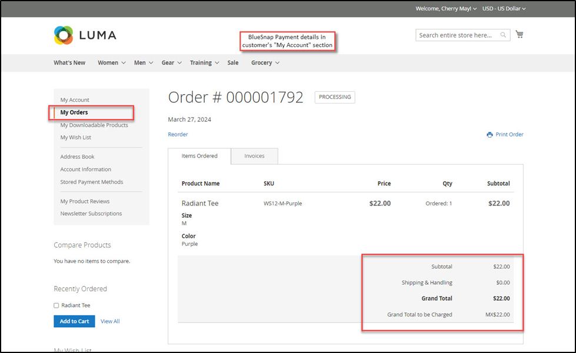Viewport: 576px width, 353px height.
Task: Click the Radiant Tee label in Recently Ordered
Action: 76,305
